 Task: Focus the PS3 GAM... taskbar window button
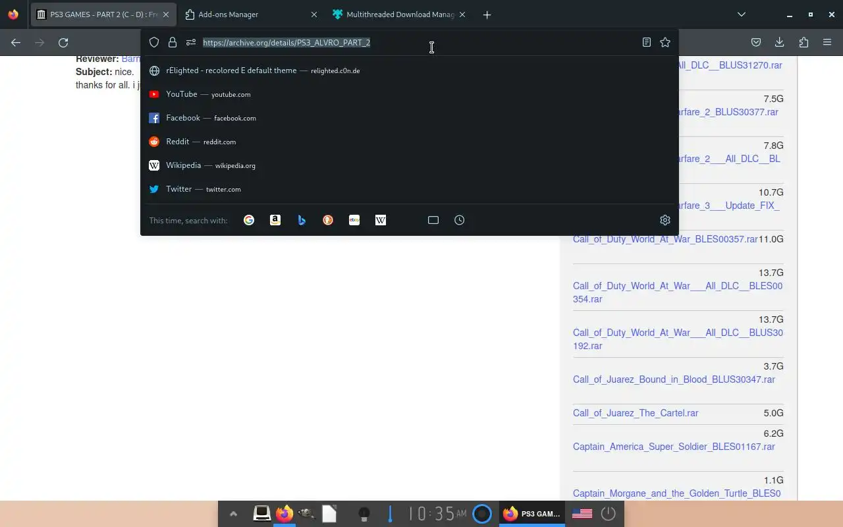(532, 514)
